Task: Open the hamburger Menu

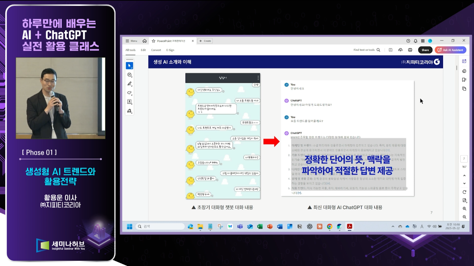Action: tap(131, 41)
